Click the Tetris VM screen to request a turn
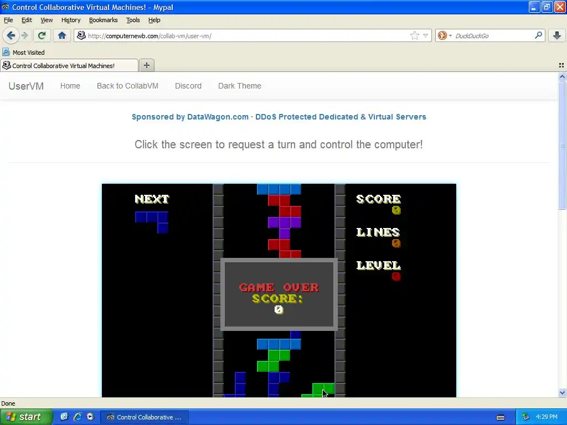The width and height of the screenshot is (567, 425). click(x=279, y=290)
